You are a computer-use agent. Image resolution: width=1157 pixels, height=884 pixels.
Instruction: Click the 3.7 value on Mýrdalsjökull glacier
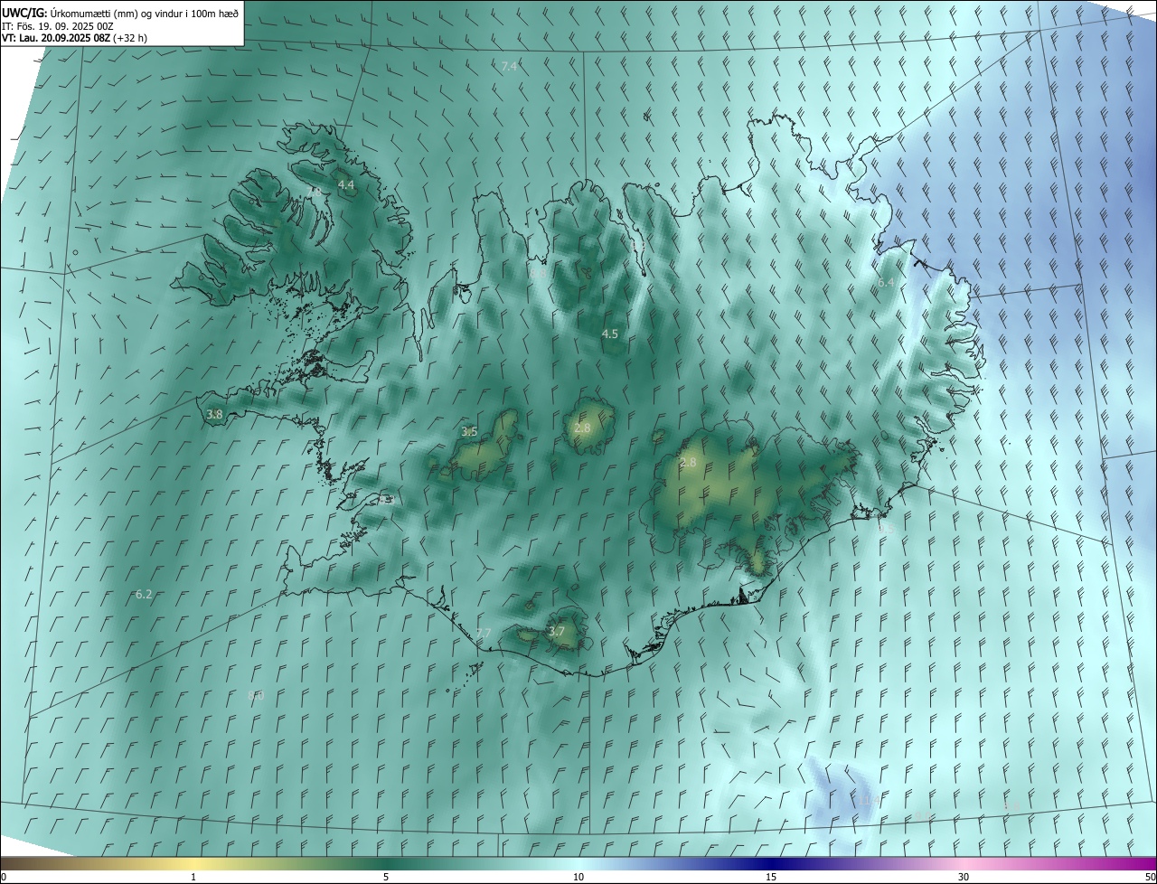[556, 632]
